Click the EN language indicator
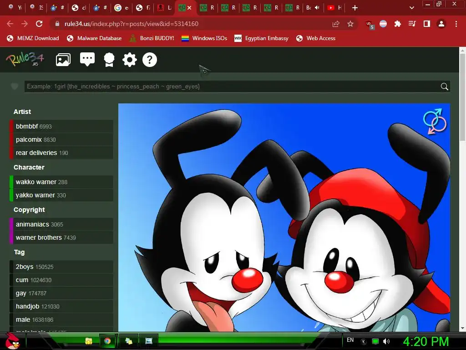 (350, 340)
